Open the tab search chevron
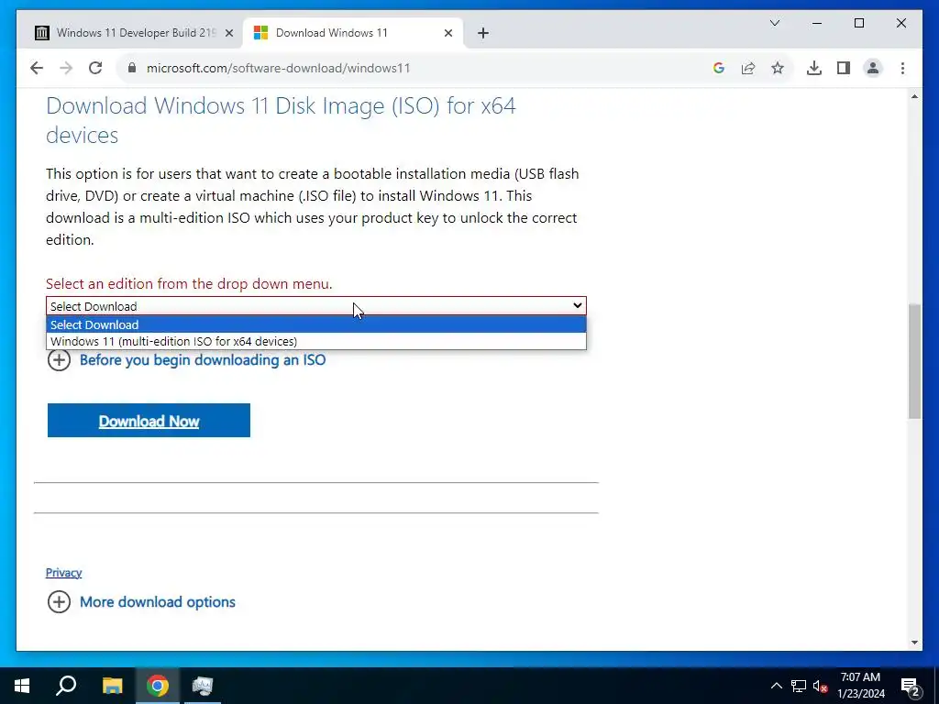 point(774,23)
